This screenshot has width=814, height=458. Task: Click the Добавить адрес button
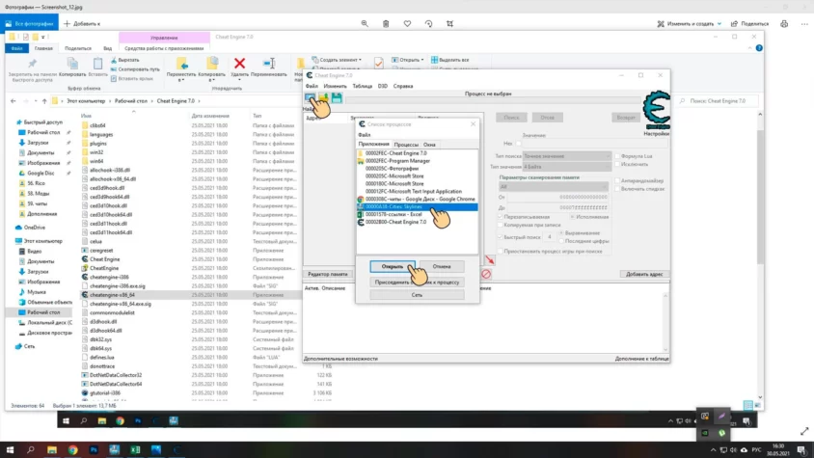point(644,274)
